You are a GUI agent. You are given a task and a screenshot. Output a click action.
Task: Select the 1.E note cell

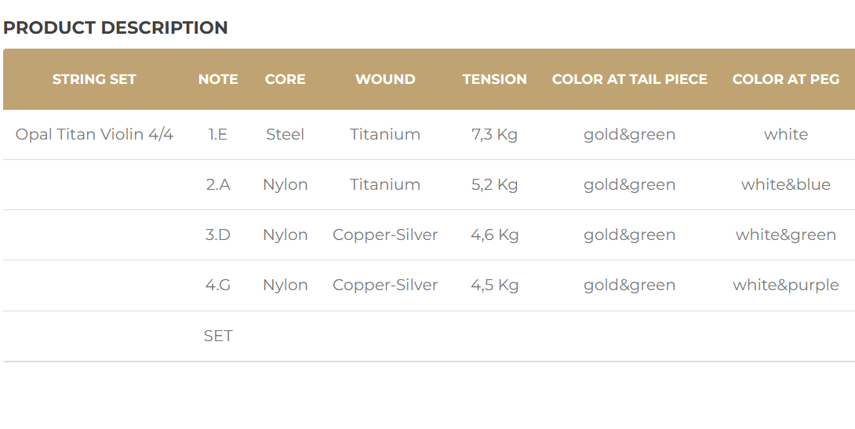click(218, 134)
